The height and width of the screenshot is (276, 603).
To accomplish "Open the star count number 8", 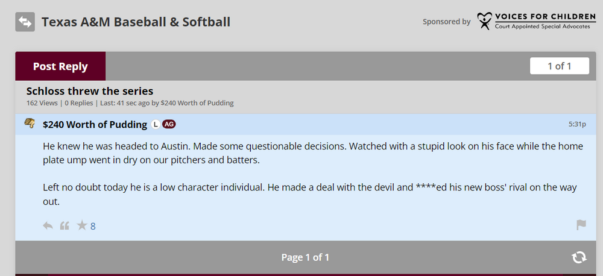I will click(x=93, y=227).
